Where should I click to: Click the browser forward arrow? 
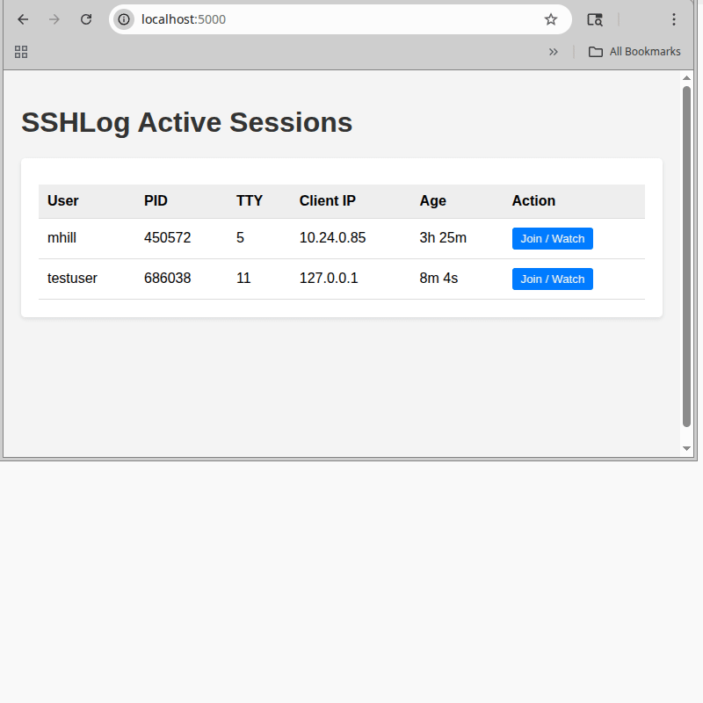54,19
